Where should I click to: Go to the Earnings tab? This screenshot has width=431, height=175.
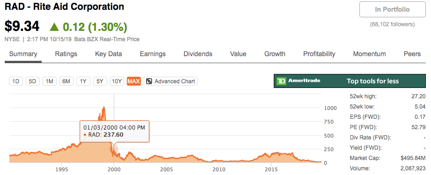click(x=153, y=54)
